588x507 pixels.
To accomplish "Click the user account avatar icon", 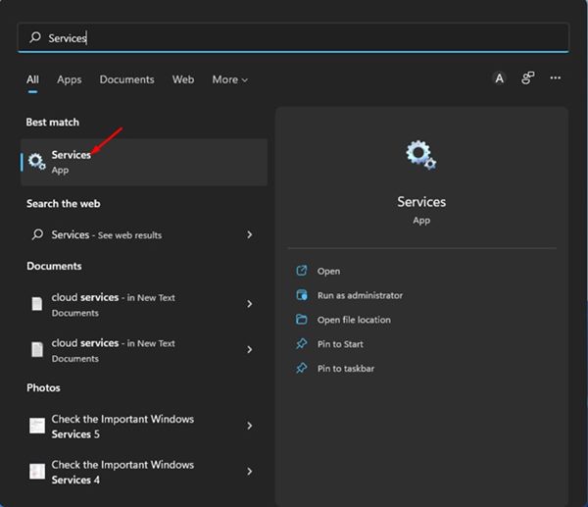I will pyautogui.click(x=499, y=78).
